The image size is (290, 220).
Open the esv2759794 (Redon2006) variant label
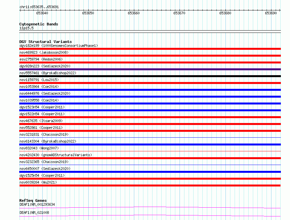pos(41,59)
